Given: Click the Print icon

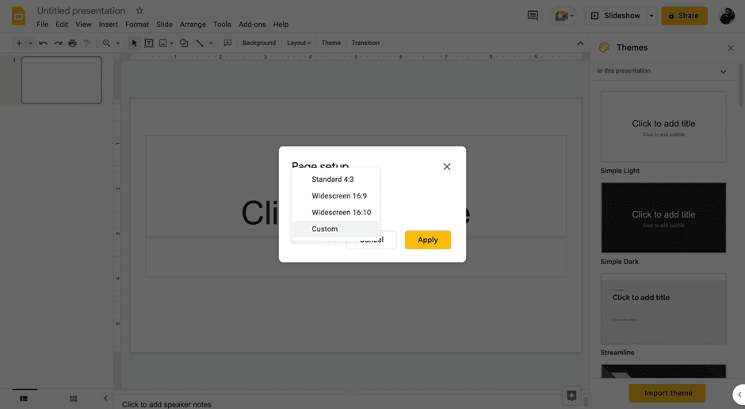Looking at the screenshot, I should tap(72, 43).
